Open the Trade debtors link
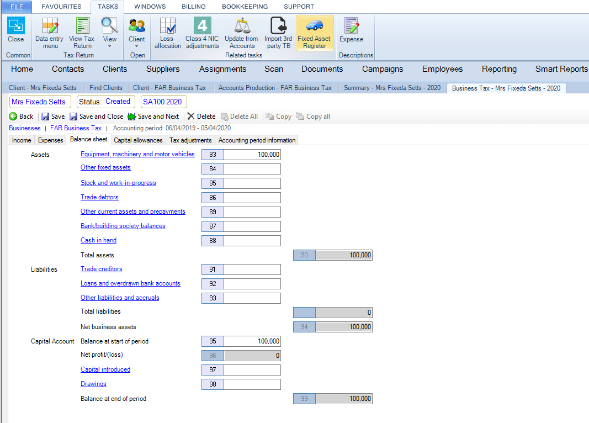Image resolution: width=589 pixels, height=423 pixels. coord(99,197)
